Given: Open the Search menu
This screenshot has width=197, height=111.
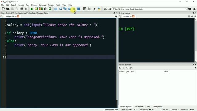Looking at the screenshot, I should pos(14,5).
